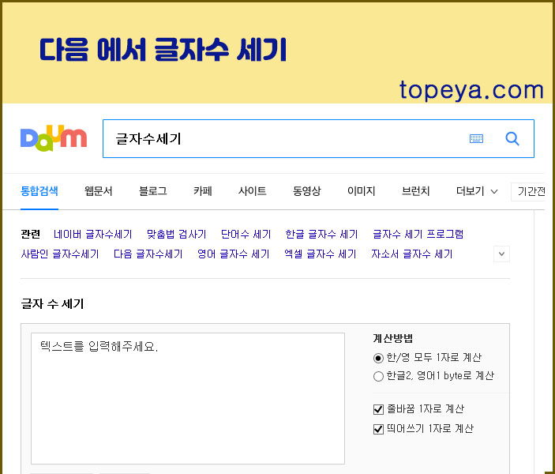Click the 관련 label

(x=31, y=234)
